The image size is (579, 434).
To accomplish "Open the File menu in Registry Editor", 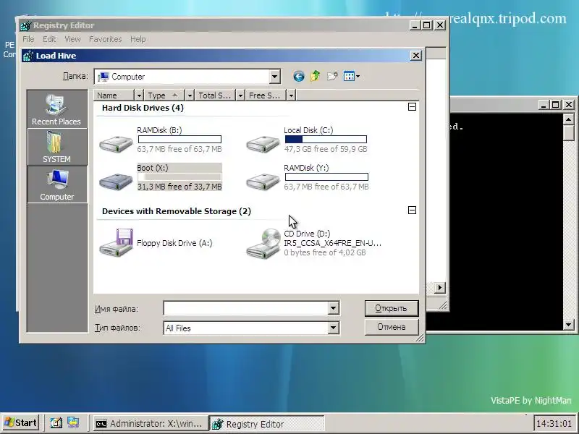I will pyautogui.click(x=28, y=39).
